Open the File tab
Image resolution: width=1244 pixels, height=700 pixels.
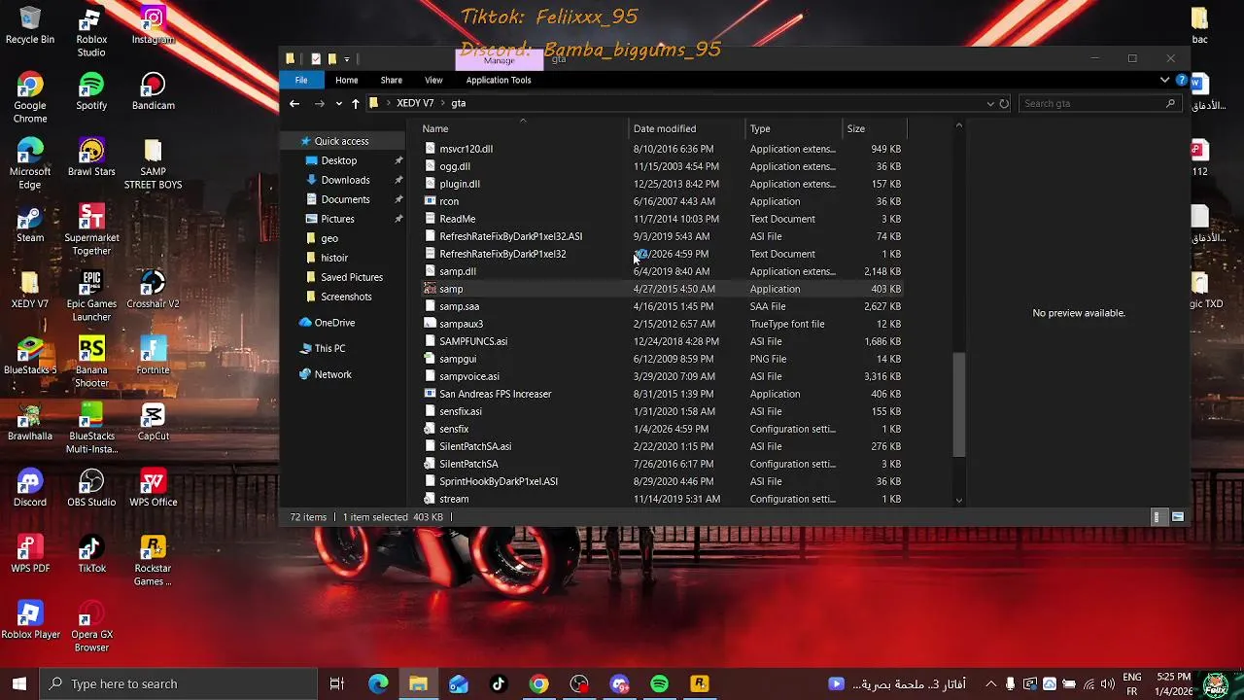(301, 80)
